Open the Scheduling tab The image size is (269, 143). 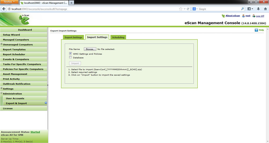coord(118,37)
